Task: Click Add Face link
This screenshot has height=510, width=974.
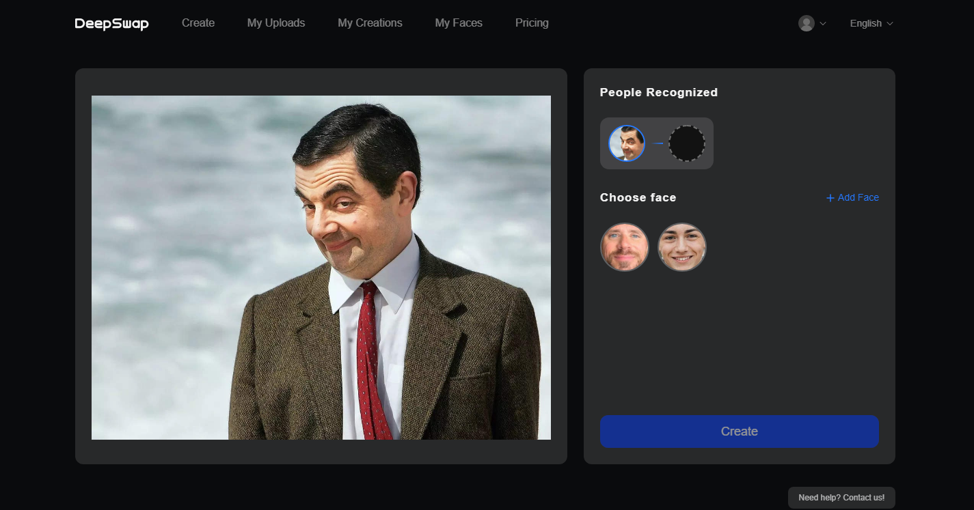Action: point(852,197)
